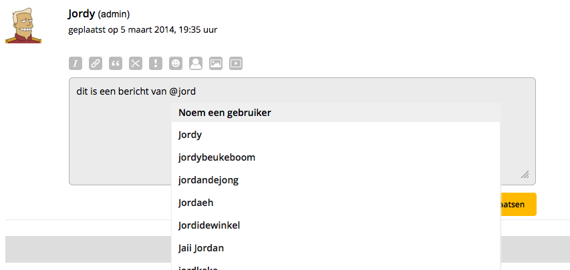Select Jordaeh from the suggested users
This screenshot has width=570, height=270.
[x=196, y=203]
